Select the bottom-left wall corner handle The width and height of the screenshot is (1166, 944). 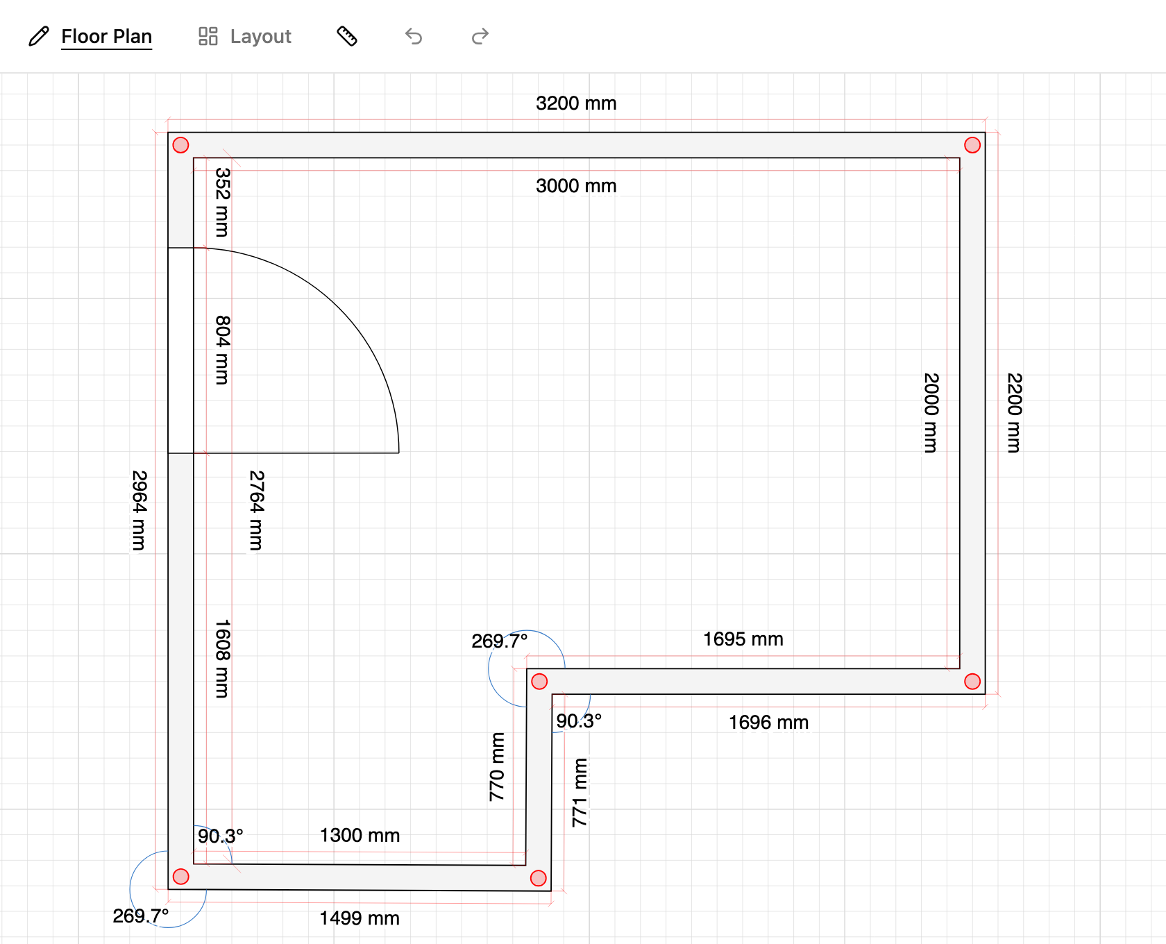coord(180,876)
